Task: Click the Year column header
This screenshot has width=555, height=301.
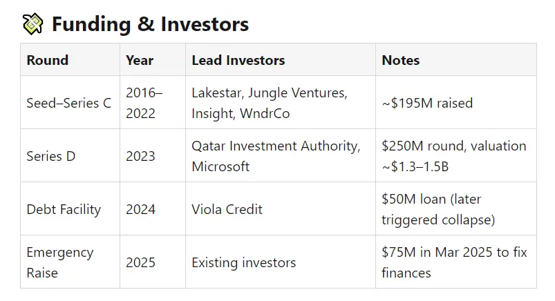Action: (140, 60)
